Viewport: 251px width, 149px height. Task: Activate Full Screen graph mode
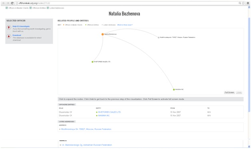[229, 92]
